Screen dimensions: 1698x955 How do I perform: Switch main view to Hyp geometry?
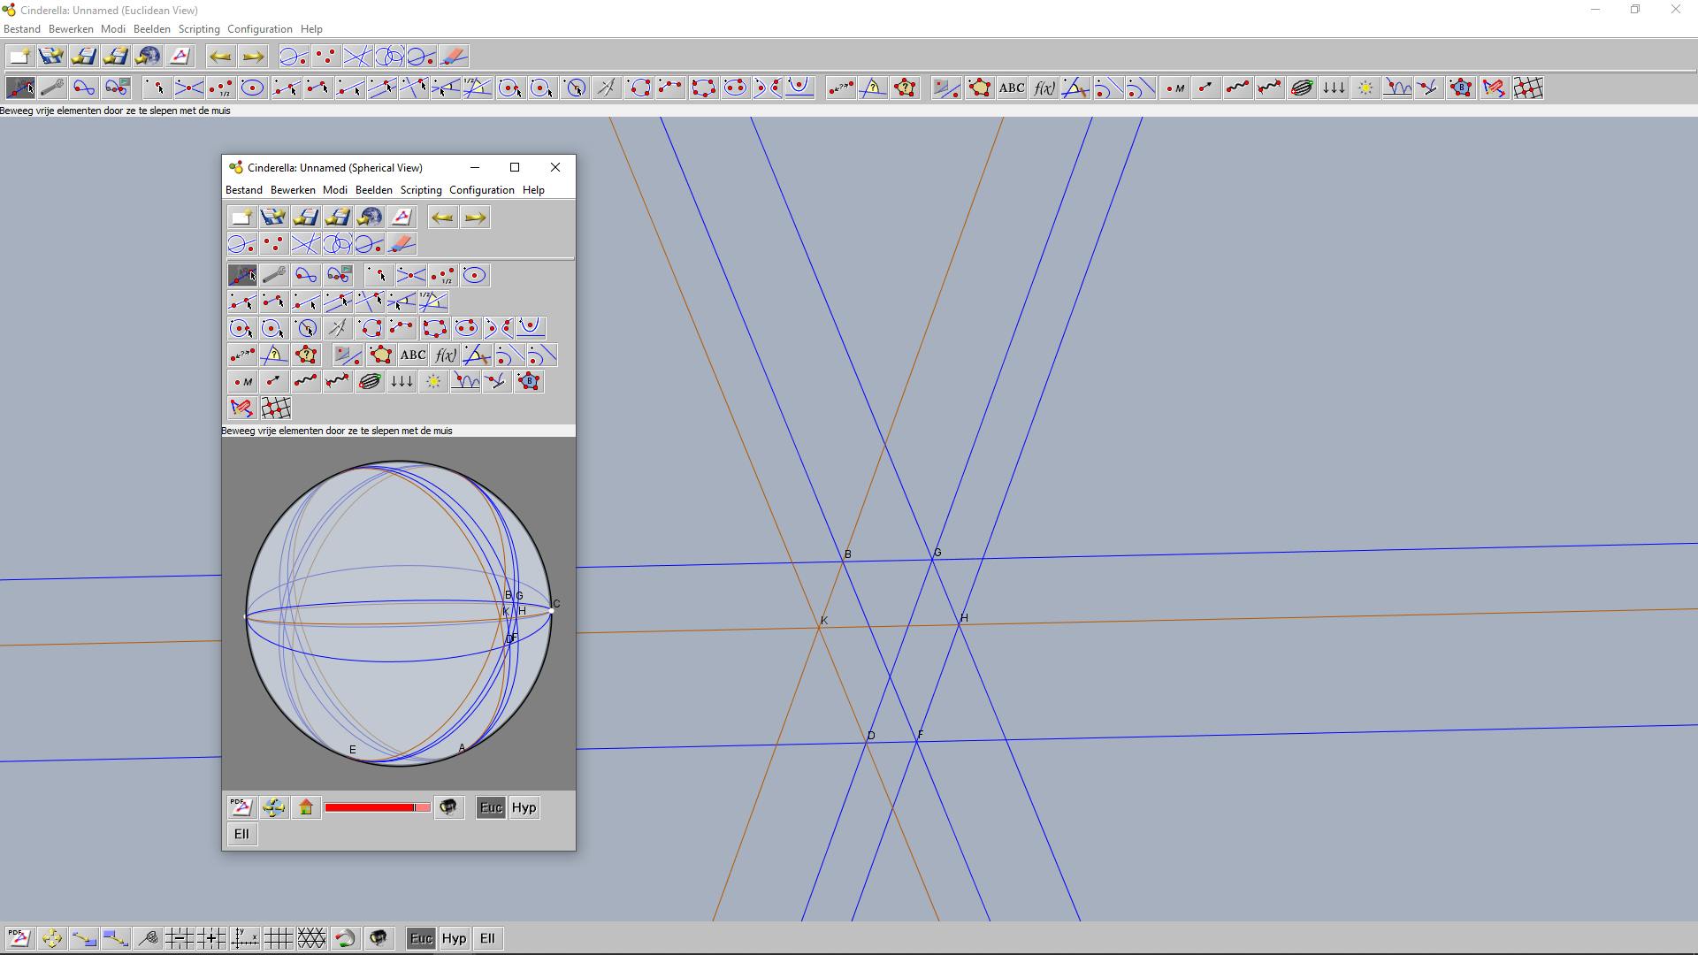[x=454, y=938]
